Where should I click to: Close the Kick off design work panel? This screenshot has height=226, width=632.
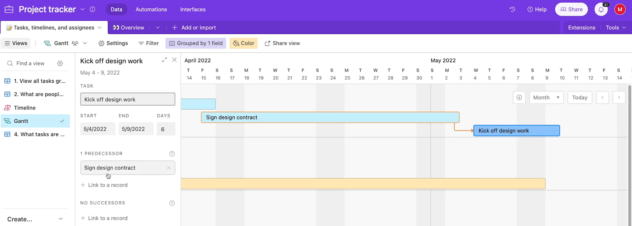174,60
